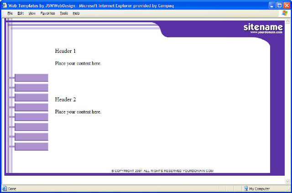
Task: Open the Edit menu
Action: 21,13
